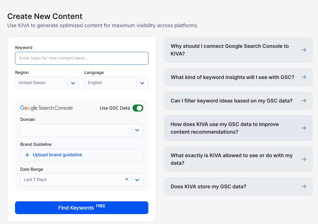
Task: Open 'How does KIVA use my GSC data' question
Action: click(x=238, y=128)
